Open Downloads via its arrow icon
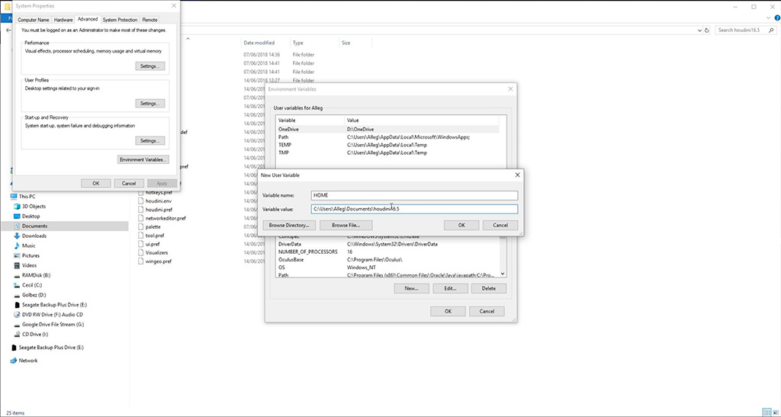Image resolution: width=781 pixels, height=417 pixels. pyautogui.click(x=15, y=236)
